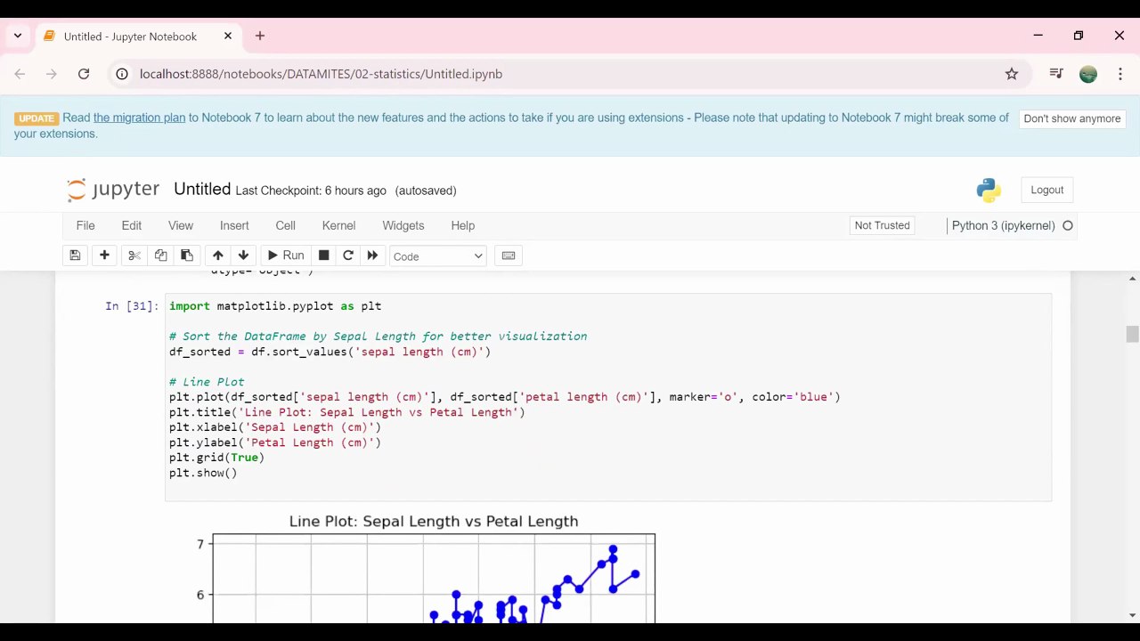Rename the notebook title Untitled
This screenshot has height=641, width=1140.
[202, 189]
